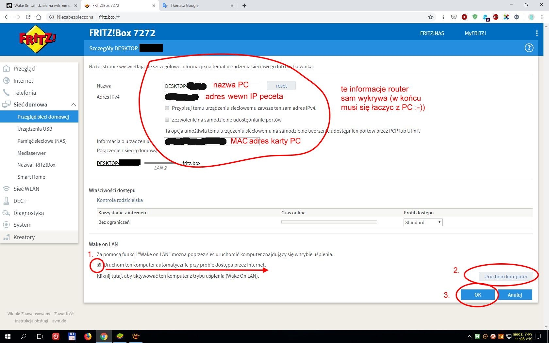This screenshot has width=549, height=343.
Task: Click the red play extension icon
Action: click(x=464, y=17)
